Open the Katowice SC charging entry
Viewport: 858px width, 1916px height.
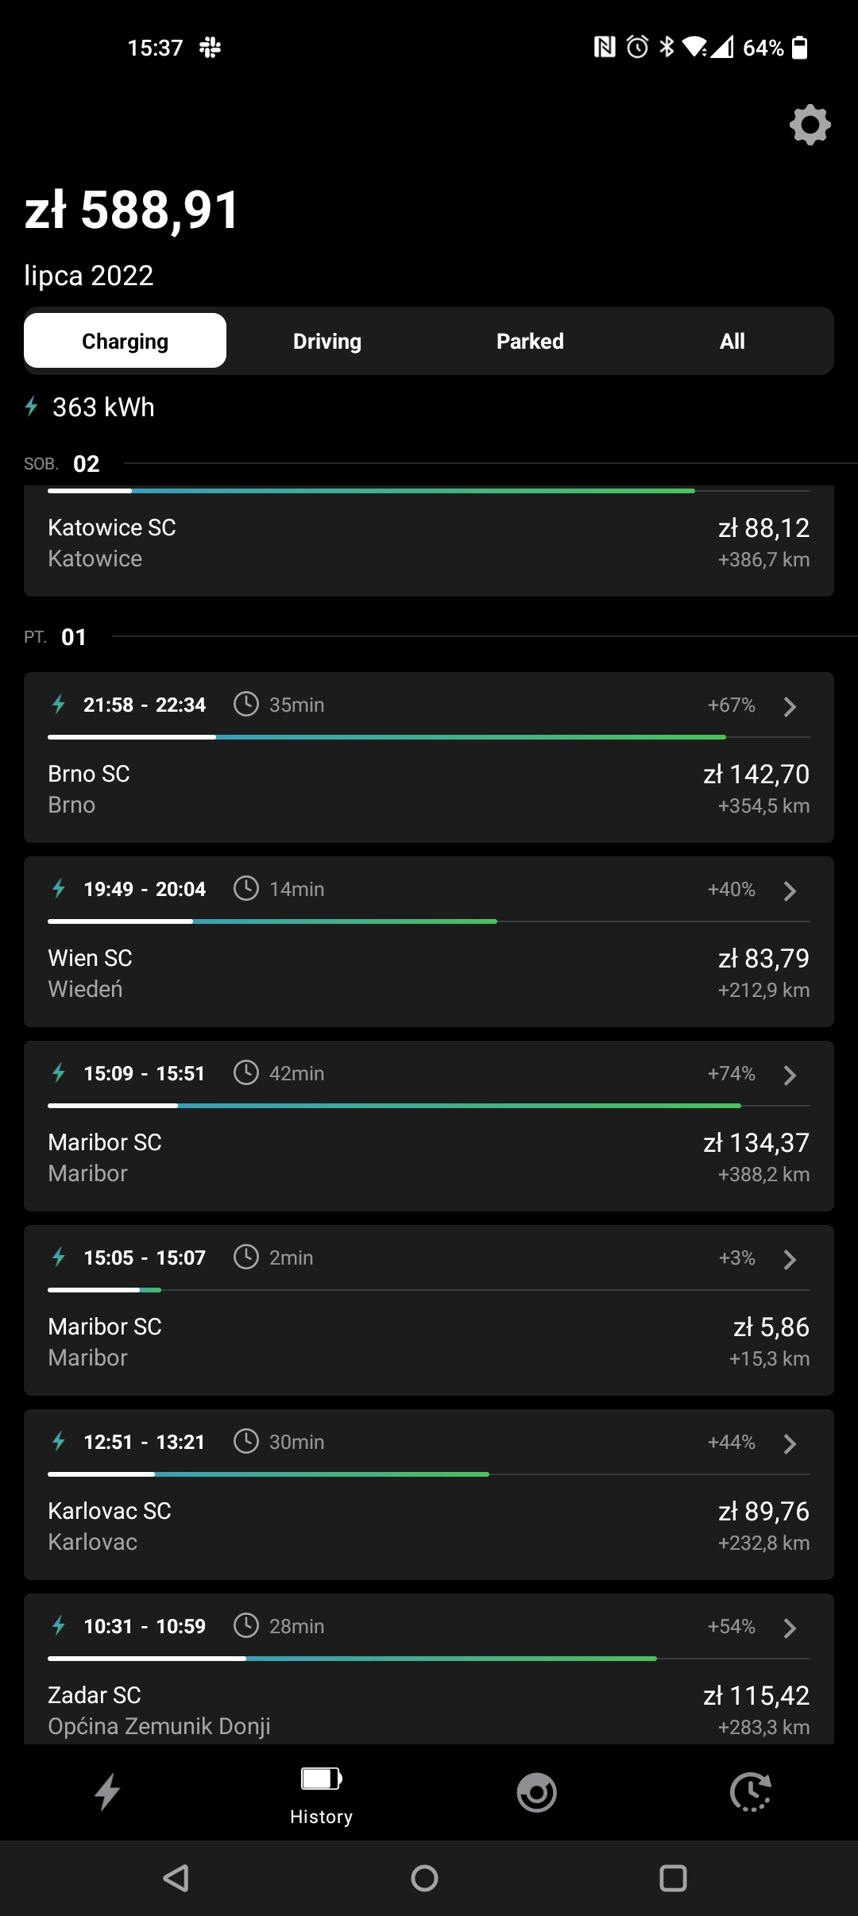429,541
